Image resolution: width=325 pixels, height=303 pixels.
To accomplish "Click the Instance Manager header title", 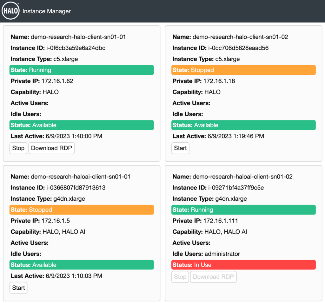I will pyautogui.click(x=46, y=11).
